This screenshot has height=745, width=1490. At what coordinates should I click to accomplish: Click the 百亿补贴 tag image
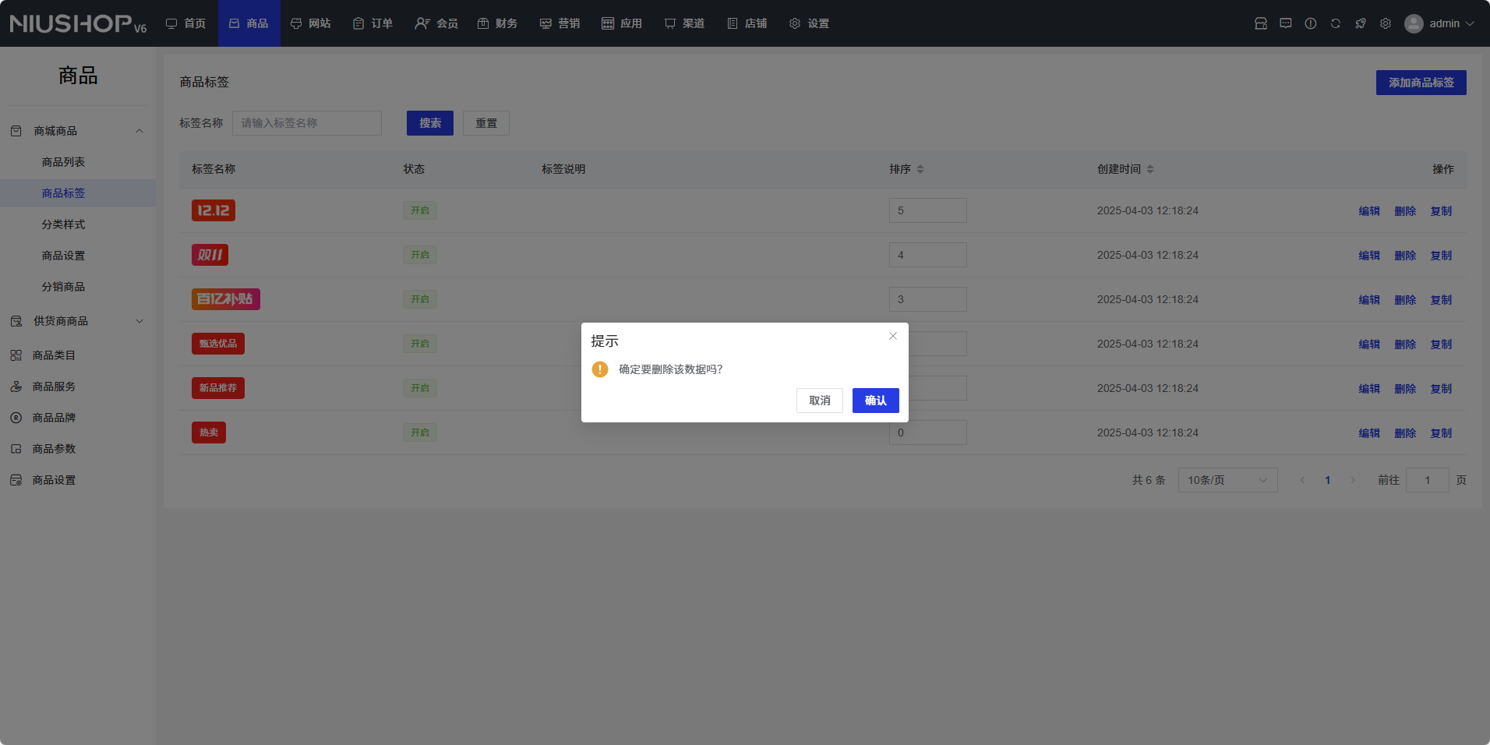point(226,299)
